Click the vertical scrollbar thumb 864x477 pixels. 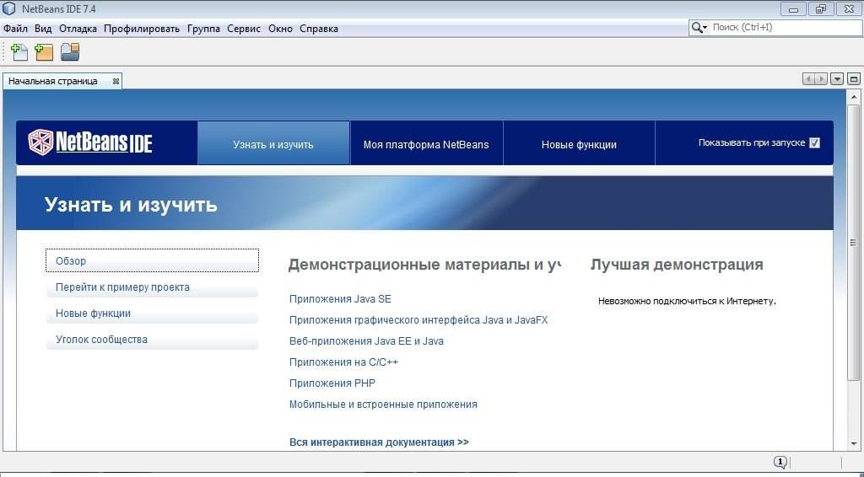[854, 242]
